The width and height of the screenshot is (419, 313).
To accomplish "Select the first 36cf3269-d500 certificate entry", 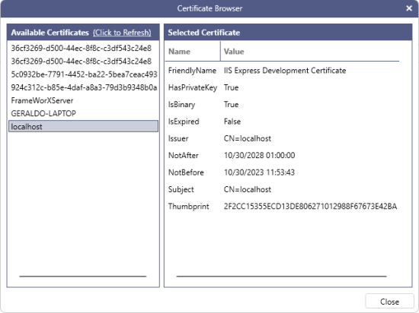I will (83, 48).
